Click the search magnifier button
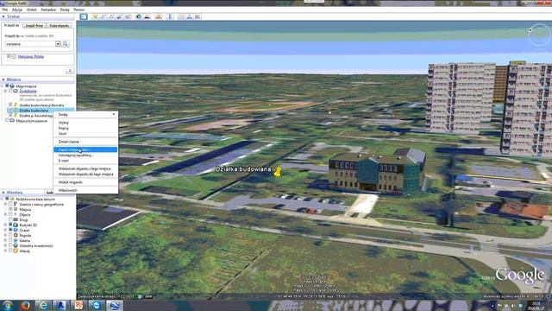The width and height of the screenshot is (552, 311). [x=66, y=44]
